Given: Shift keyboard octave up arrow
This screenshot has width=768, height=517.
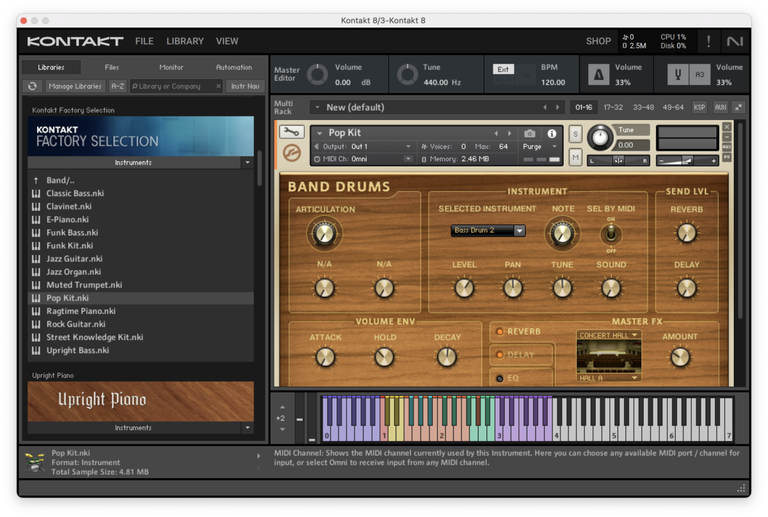Looking at the screenshot, I should point(282,406).
